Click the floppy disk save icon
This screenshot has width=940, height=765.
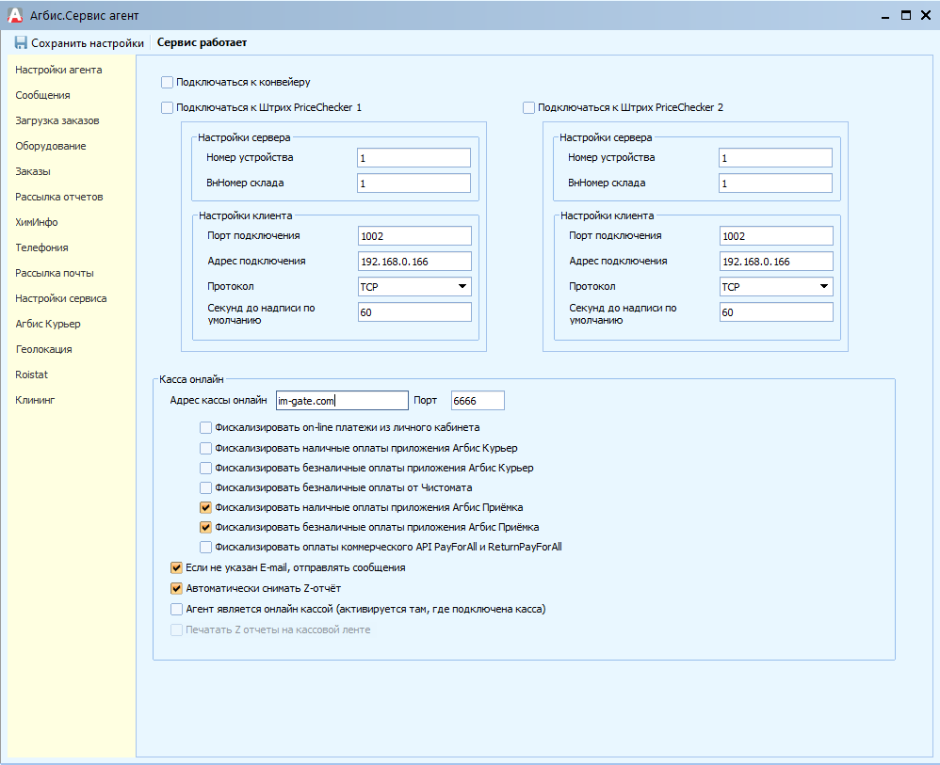coord(21,42)
